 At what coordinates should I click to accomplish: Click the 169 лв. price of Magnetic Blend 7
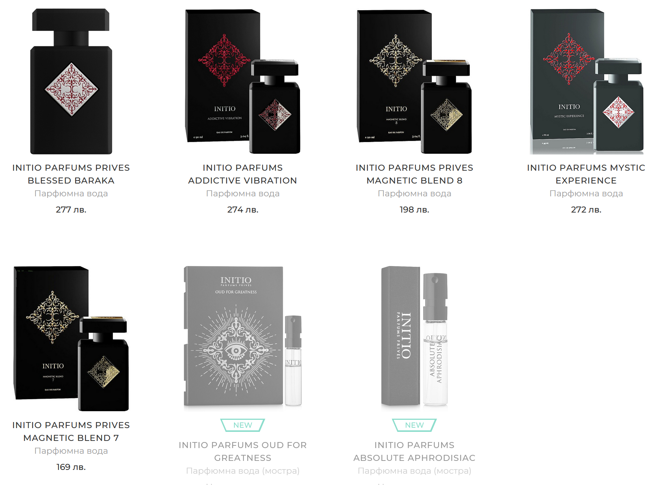pos(71,467)
